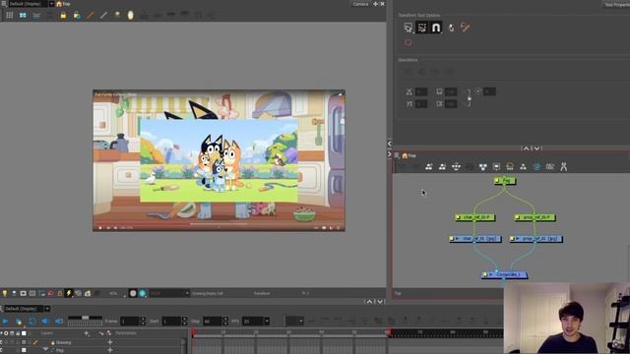Viewport: 630px width, 354px height.
Task: Click the yellow square on top Peg node
Action: coord(497,181)
